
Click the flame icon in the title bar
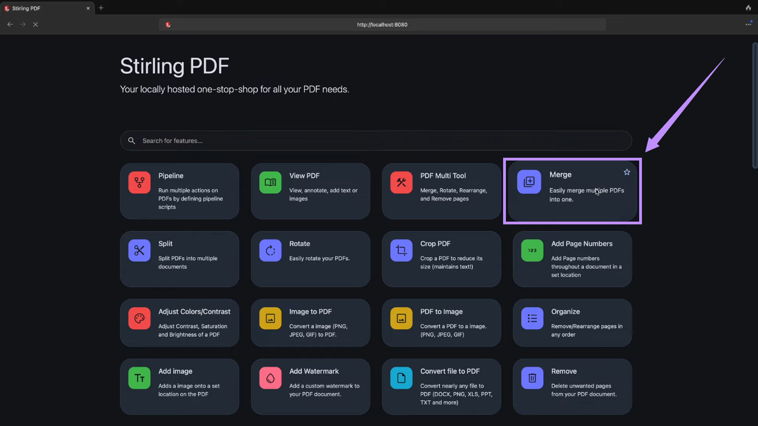[x=749, y=8]
